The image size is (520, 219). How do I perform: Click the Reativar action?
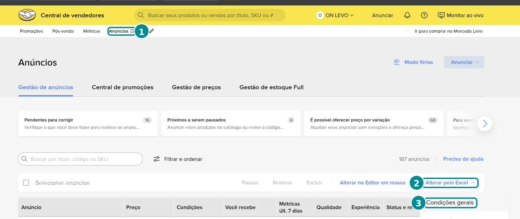[x=282, y=183]
